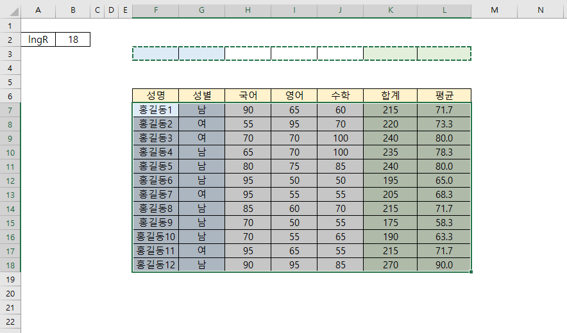Click 홍길동7's 합계 value 205

click(390, 194)
